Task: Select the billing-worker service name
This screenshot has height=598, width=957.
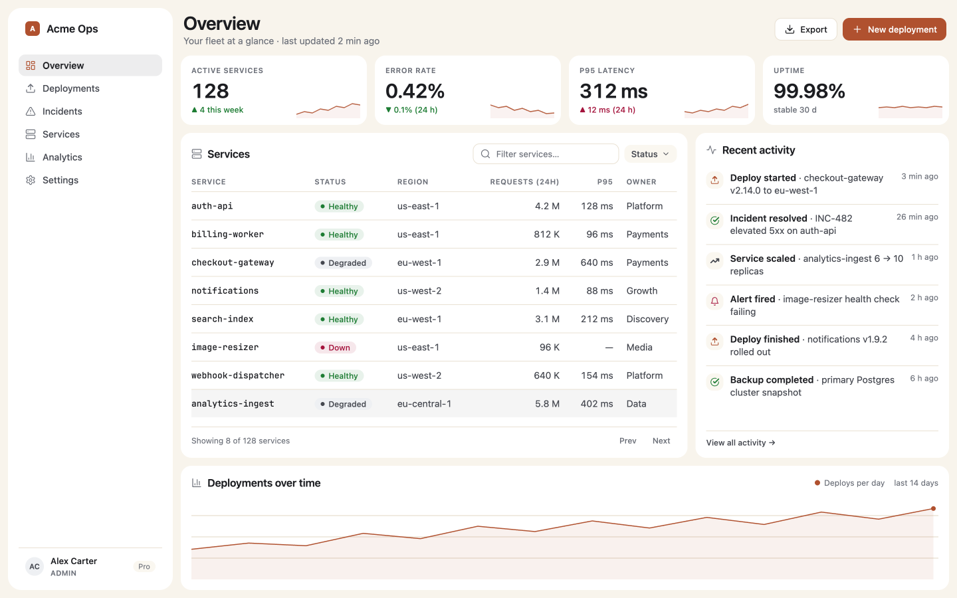Action: [x=227, y=235]
